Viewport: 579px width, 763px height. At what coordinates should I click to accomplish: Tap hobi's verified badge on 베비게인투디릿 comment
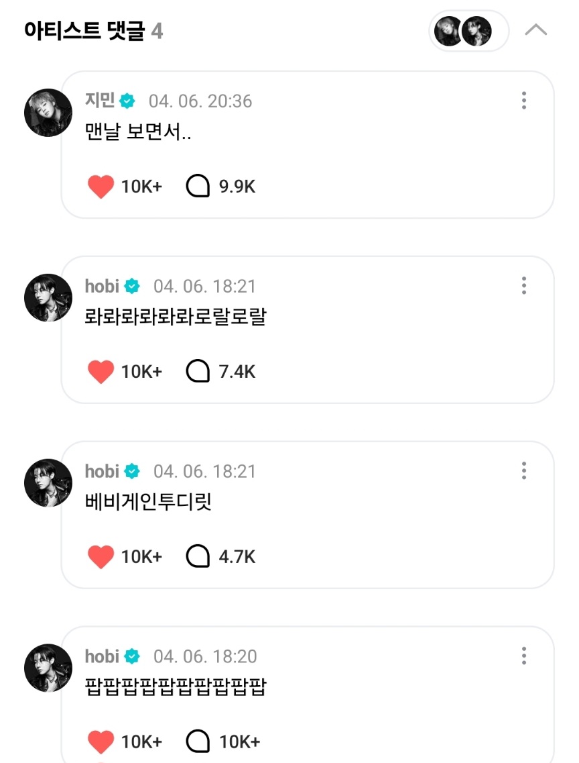[132, 472]
